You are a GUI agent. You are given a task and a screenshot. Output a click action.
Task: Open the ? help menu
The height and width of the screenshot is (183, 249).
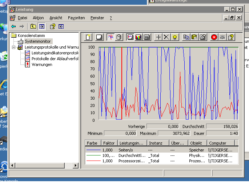(111, 18)
